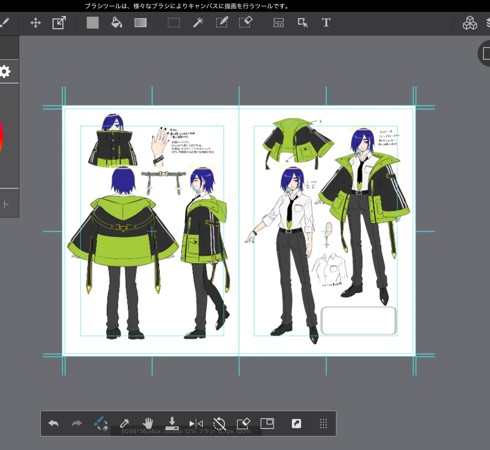
Task: Undo the last action
Action: coord(53,424)
